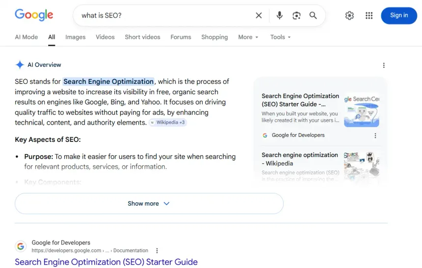
Task: Click highlighted 'Search Engine Optimization' text
Action: [x=108, y=81]
